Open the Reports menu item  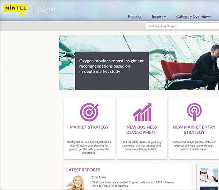134,16
